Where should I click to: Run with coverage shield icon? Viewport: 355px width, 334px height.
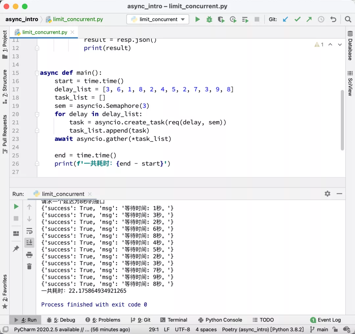click(221, 19)
